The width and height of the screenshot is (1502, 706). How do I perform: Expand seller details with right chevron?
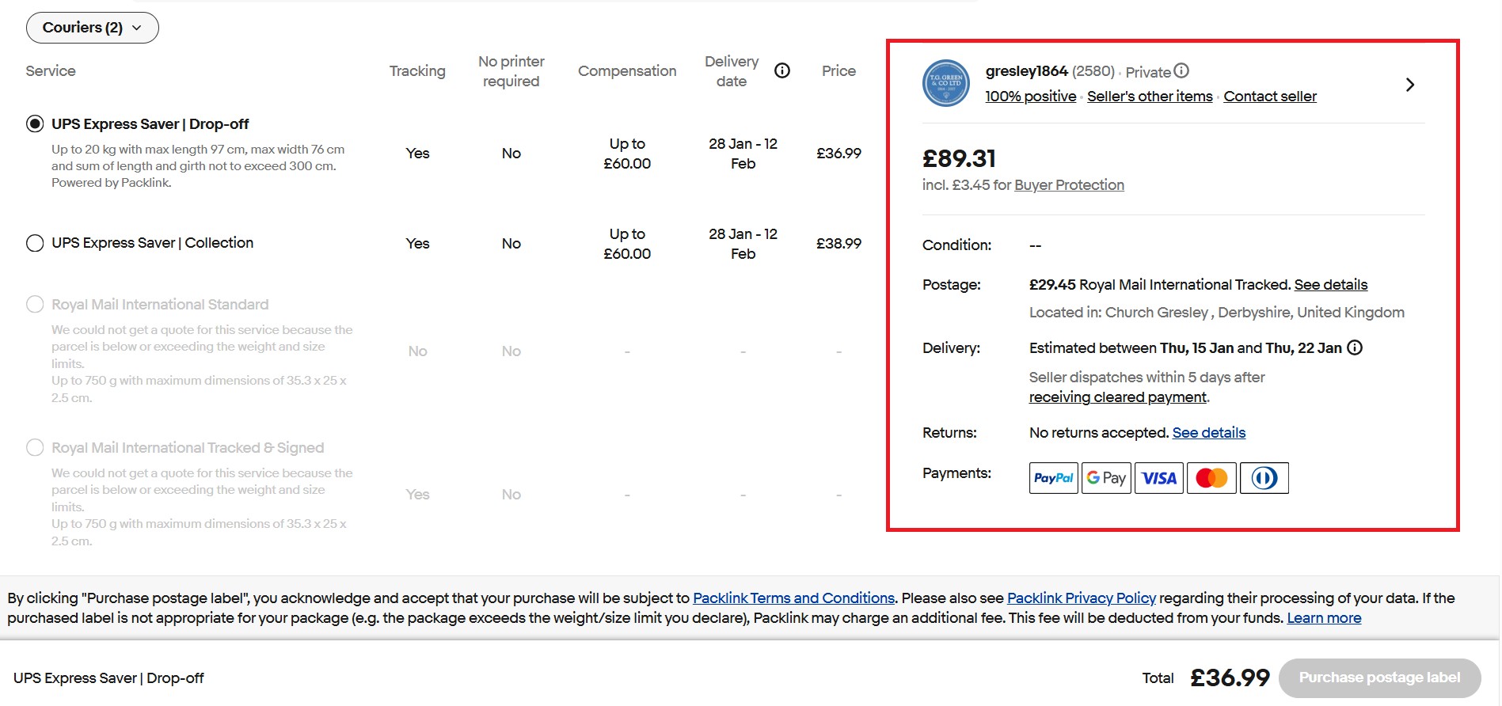pyautogui.click(x=1409, y=85)
